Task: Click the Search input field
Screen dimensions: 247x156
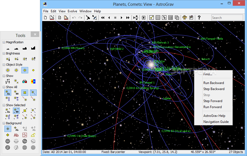Action: [x=227, y=18]
